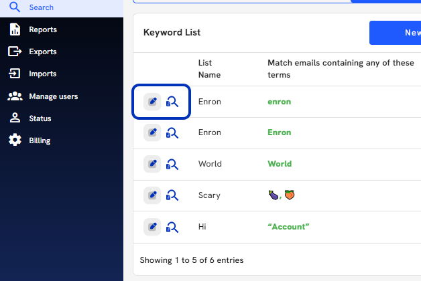Click the Hi list name cell
Screen dimensions: 421x281
[x=202, y=227]
